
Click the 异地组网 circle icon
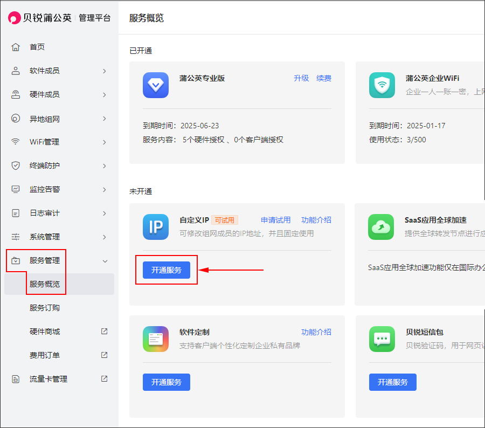[x=16, y=119]
